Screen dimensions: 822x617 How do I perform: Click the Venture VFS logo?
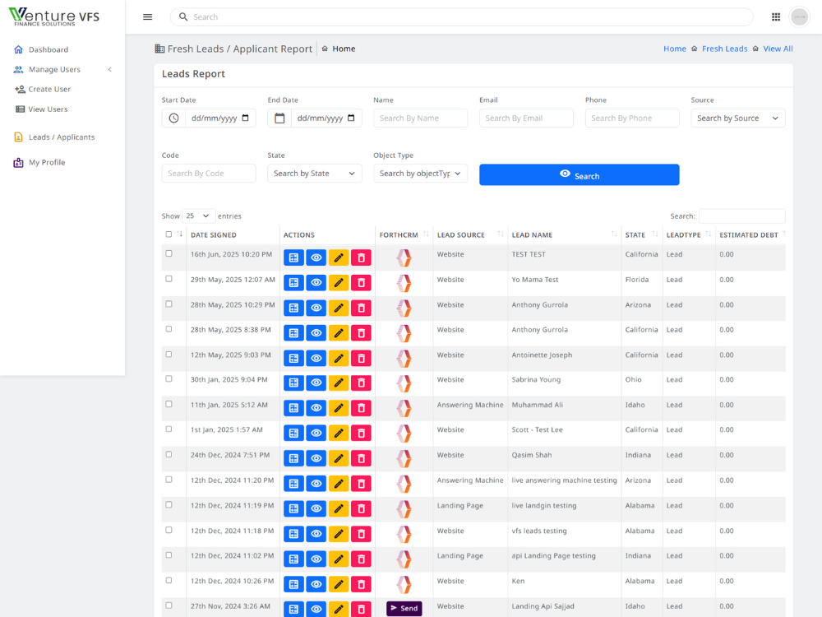click(54, 16)
